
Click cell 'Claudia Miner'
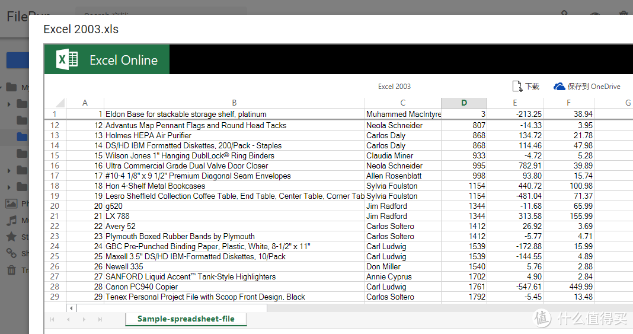(x=403, y=155)
